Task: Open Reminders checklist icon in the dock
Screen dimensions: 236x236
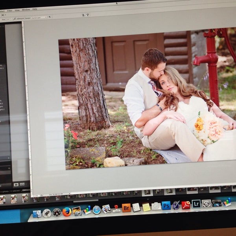Action: coord(136,207)
